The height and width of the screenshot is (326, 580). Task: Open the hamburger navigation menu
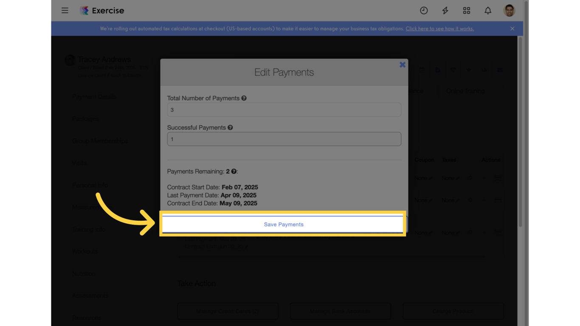[x=65, y=11]
